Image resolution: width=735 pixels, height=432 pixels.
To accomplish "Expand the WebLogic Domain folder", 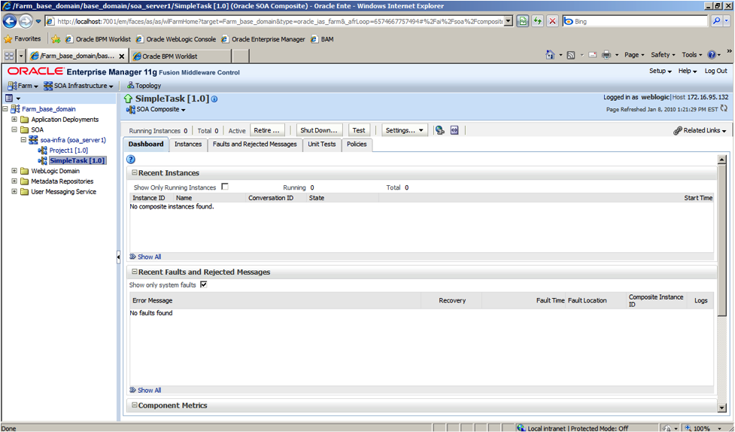I will tap(14, 171).
